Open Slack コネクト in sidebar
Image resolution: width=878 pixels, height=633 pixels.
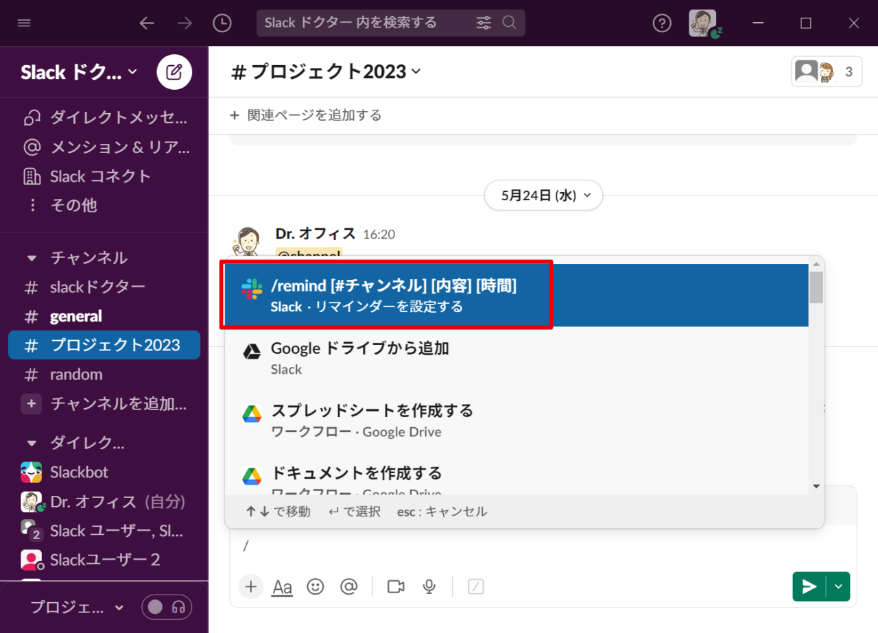pyautogui.click(x=104, y=176)
